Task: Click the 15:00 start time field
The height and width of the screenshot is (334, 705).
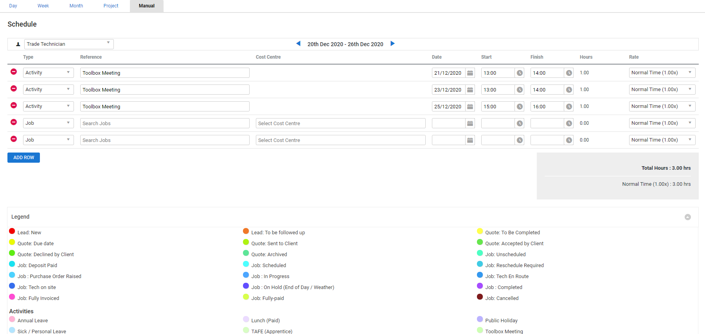Action: click(x=498, y=106)
